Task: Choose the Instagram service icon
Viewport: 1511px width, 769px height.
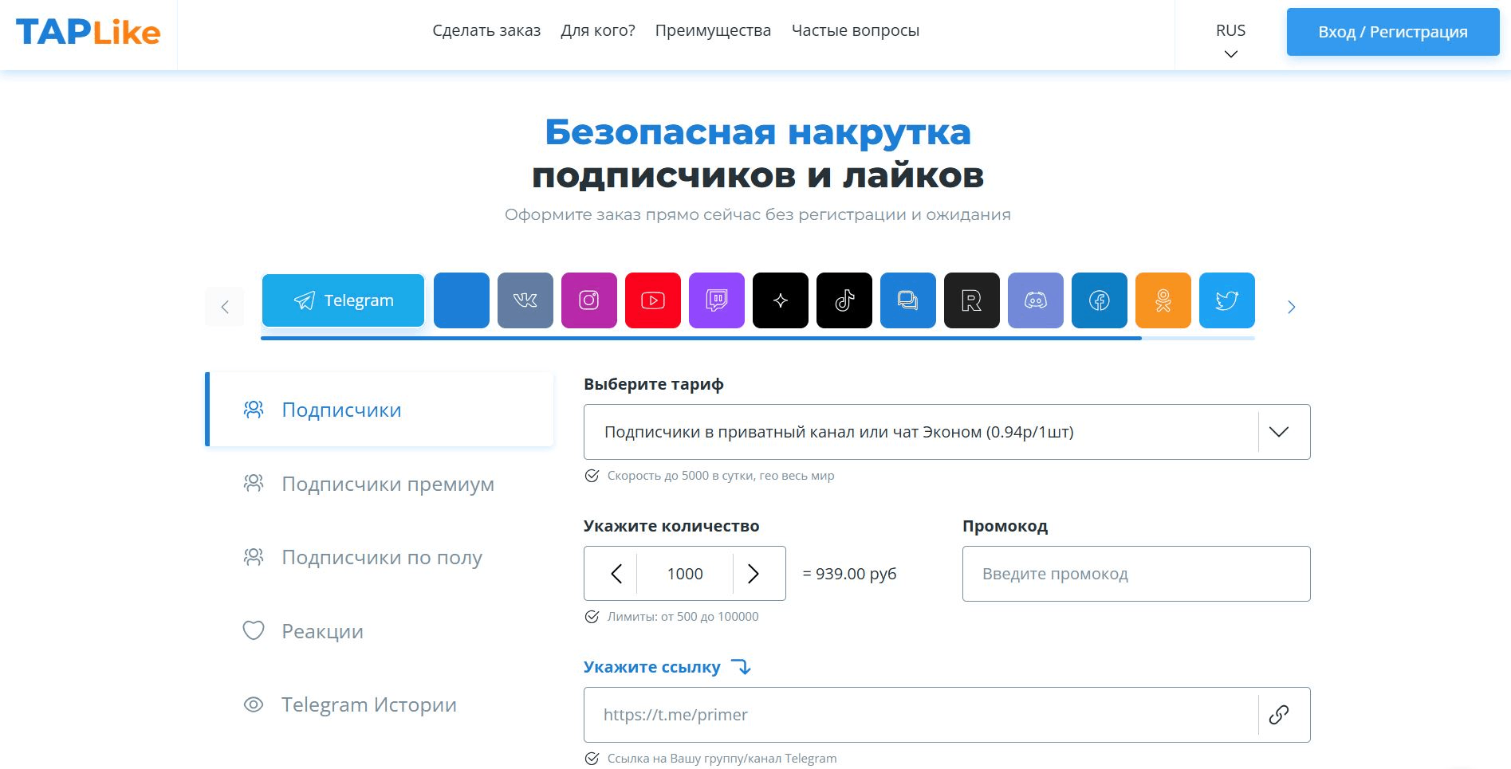Action: (589, 300)
